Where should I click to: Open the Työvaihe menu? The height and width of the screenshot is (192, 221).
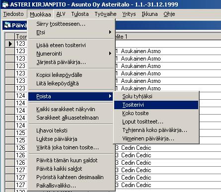105,14
